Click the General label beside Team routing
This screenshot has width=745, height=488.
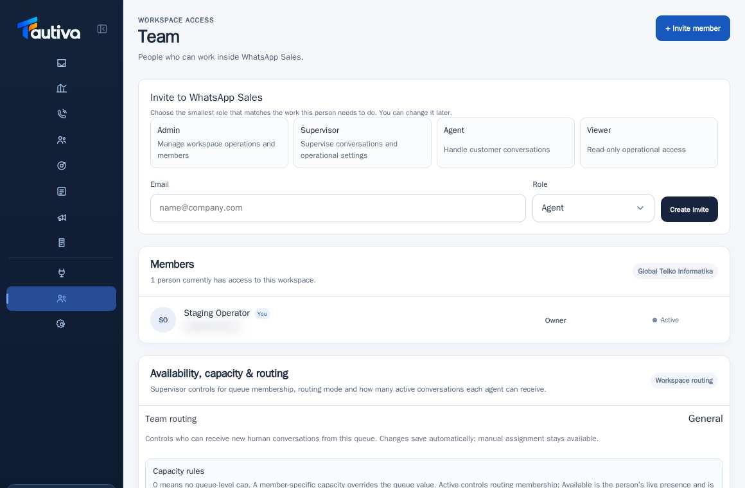tap(706, 419)
